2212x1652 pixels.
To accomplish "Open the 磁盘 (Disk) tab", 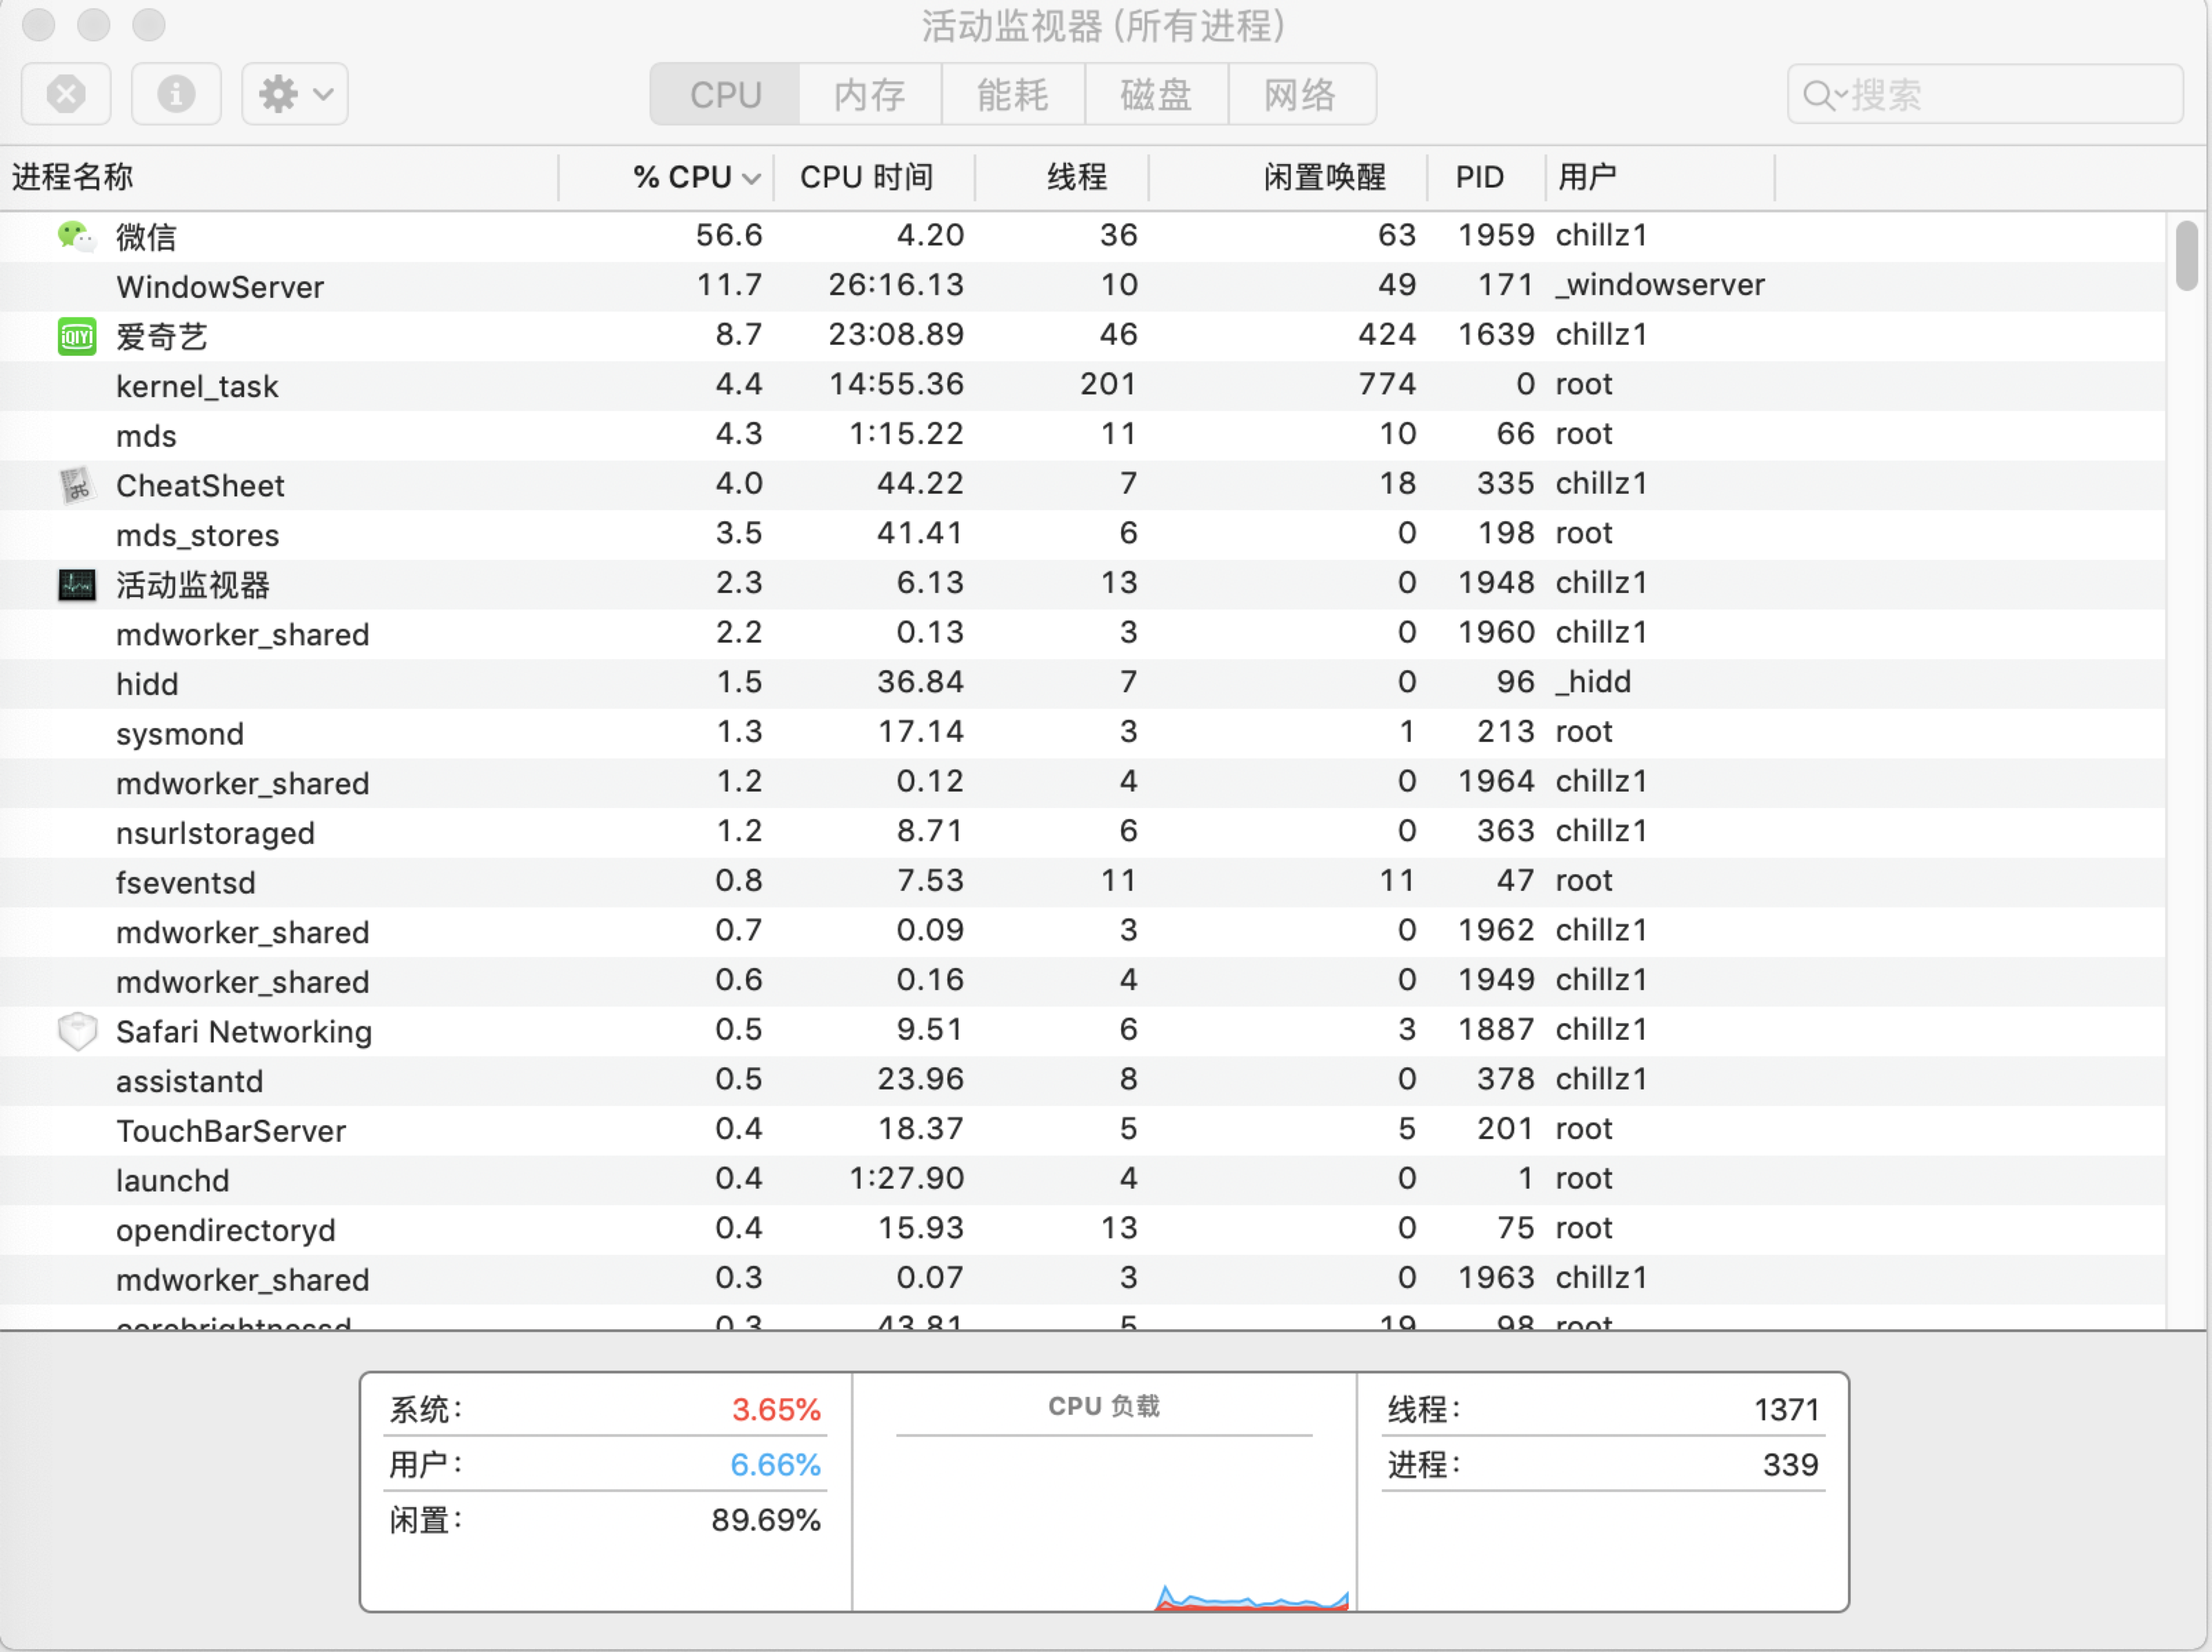I will (1156, 95).
